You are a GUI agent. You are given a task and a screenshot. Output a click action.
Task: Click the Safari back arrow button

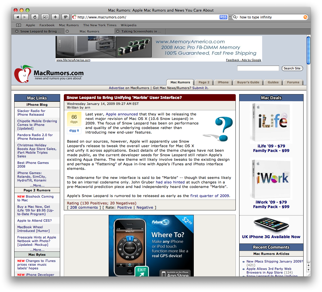pos(17,17)
